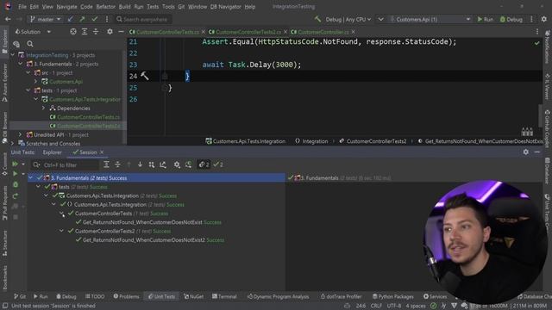
Task: Hide the Solution panel with minus icon
Action: coord(121,32)
